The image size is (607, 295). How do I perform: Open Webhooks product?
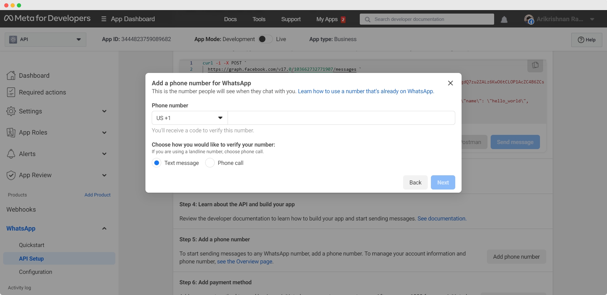pos(21,209)
